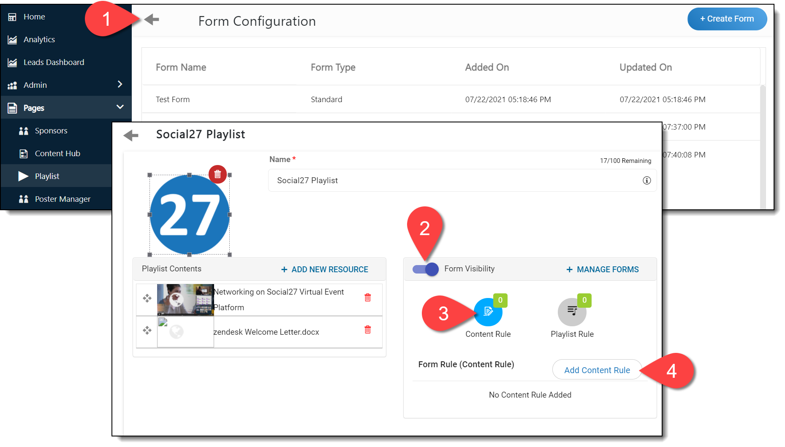Image resolution: width=785 pixels, height=447 pixels.
Task: Delete zendesk Welcome Letter.docx resource
Action: tap(367, 330)
